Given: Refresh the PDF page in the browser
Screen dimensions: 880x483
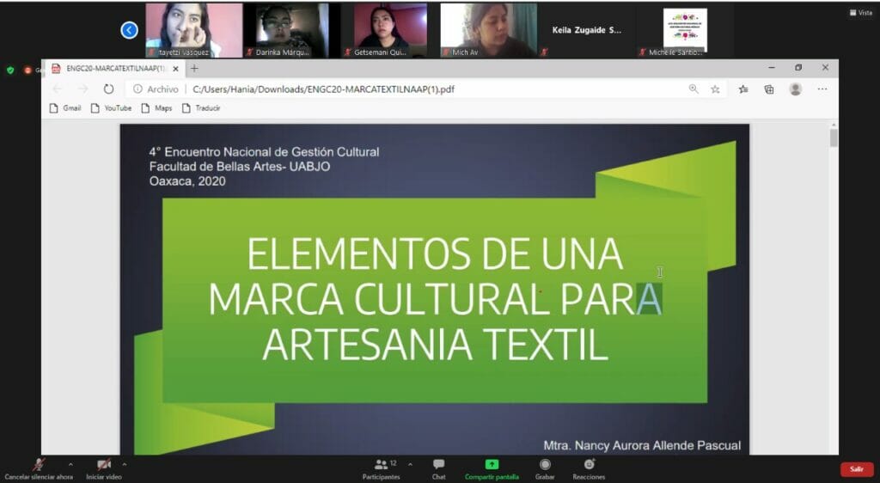Looking at the screenshot, I should 108,89.
